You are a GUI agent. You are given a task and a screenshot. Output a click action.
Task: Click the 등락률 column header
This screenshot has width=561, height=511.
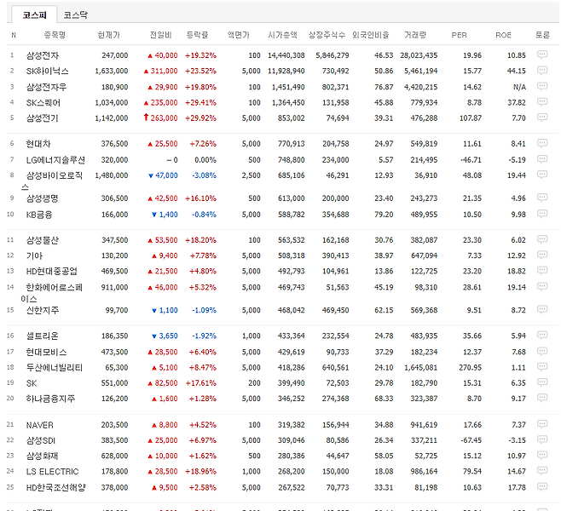[x=197, y=35]
